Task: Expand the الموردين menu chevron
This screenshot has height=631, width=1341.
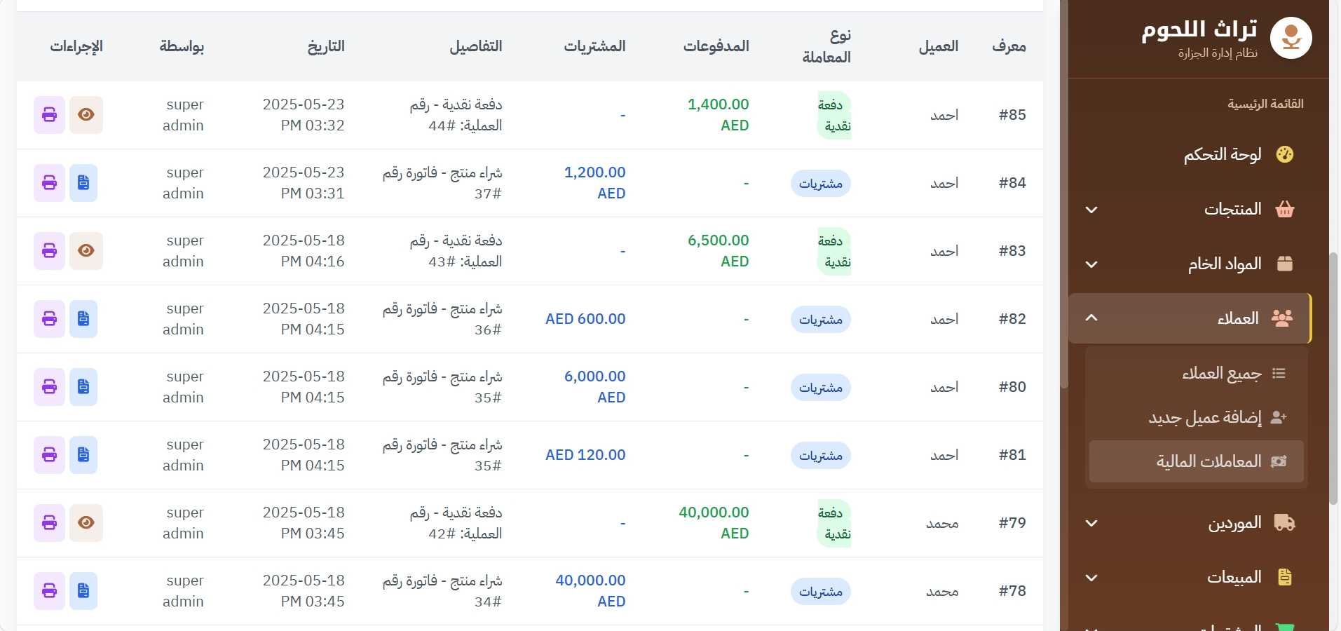Action: [x=1091, y=523]
